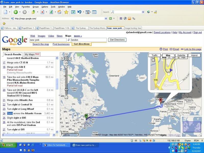Click the New page toolbar icon
Viewport: 204px width, 153px height.
5,12
